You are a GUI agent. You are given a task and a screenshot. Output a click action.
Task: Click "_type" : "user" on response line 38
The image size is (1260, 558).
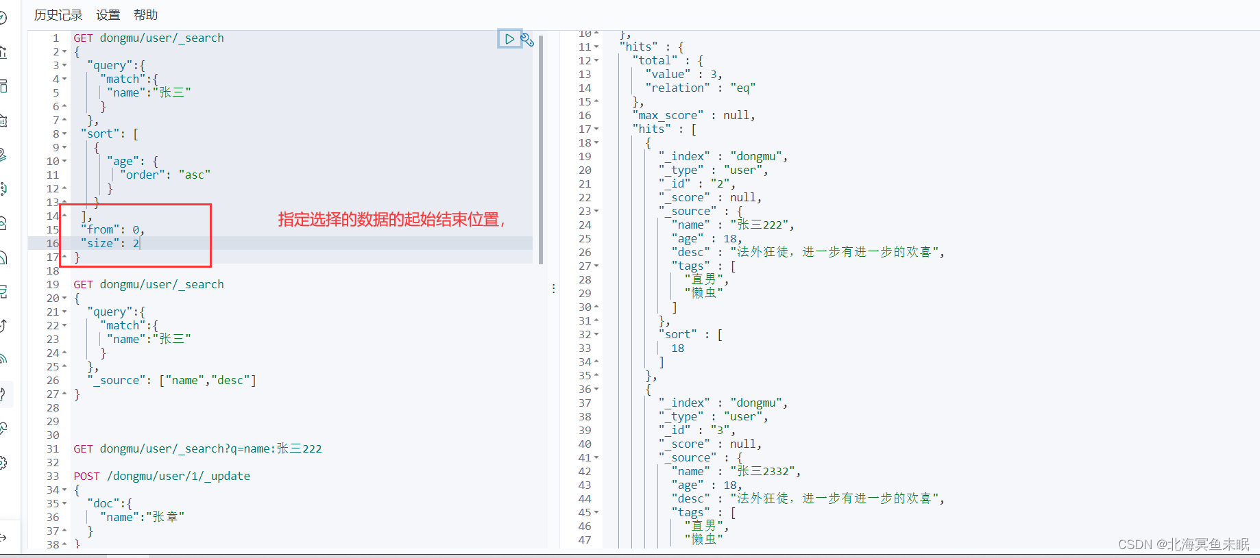(713, 417)
